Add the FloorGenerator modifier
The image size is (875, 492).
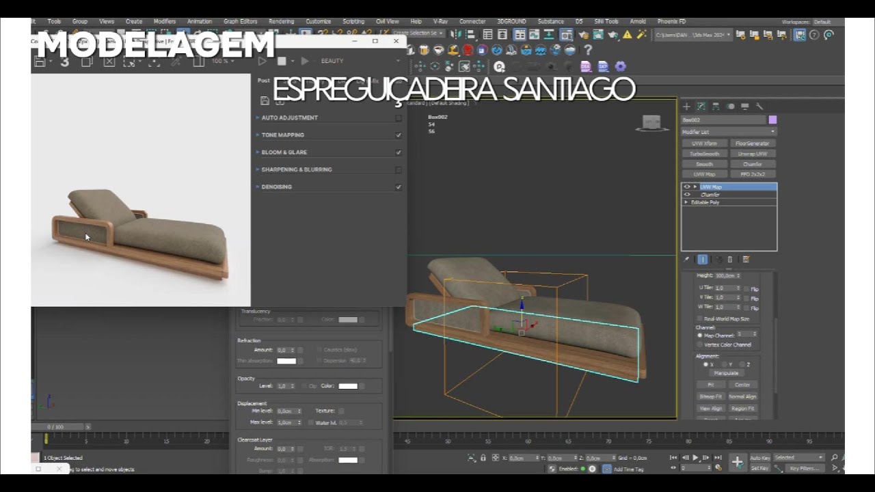tap(753, 143)
